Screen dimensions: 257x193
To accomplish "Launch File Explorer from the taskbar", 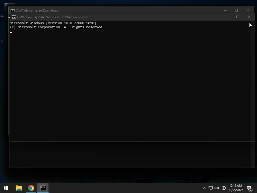I will tap(19, 188).
